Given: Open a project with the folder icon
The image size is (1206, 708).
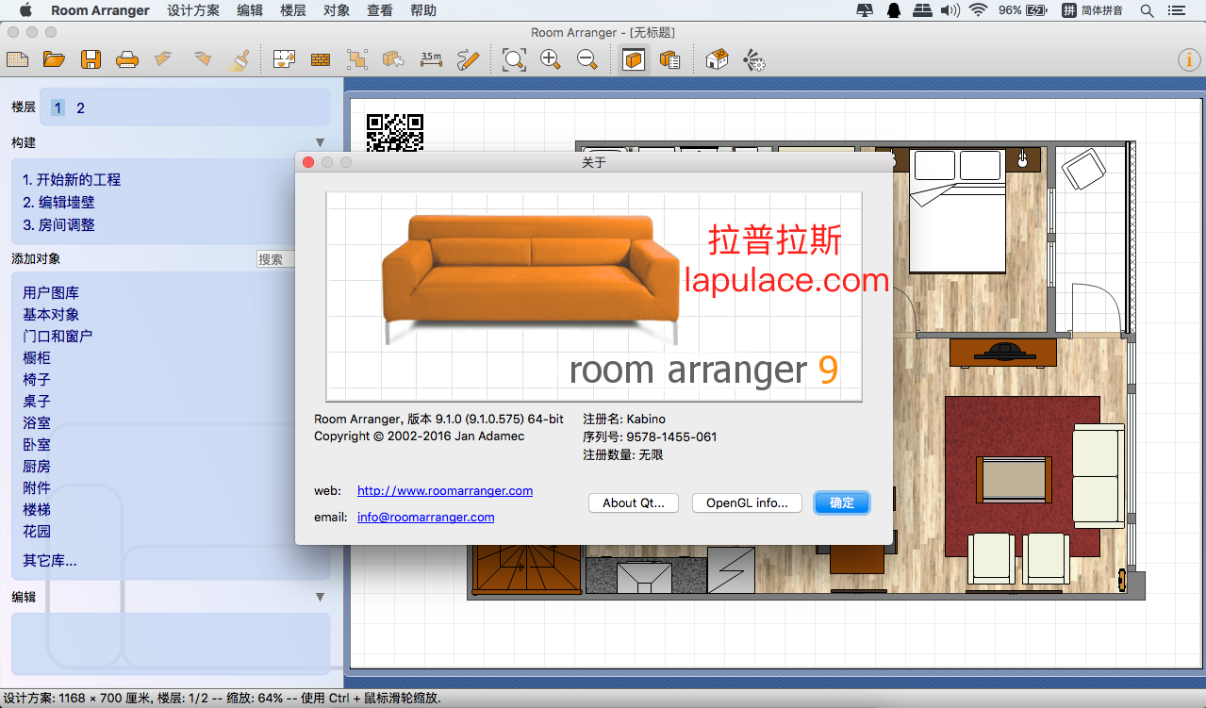Looking at the screenshot, I should 54,60.
